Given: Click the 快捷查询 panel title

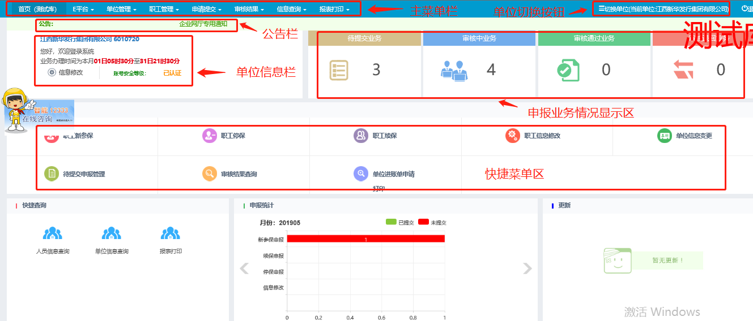Looking at the screenshot, I should 34,205.
